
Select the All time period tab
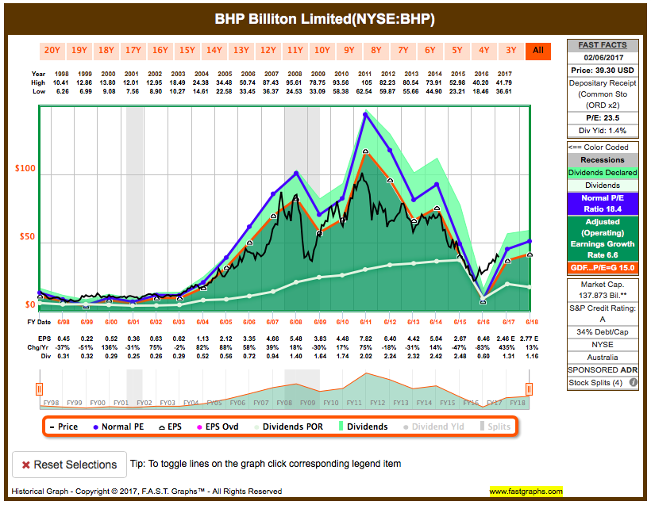537,50
